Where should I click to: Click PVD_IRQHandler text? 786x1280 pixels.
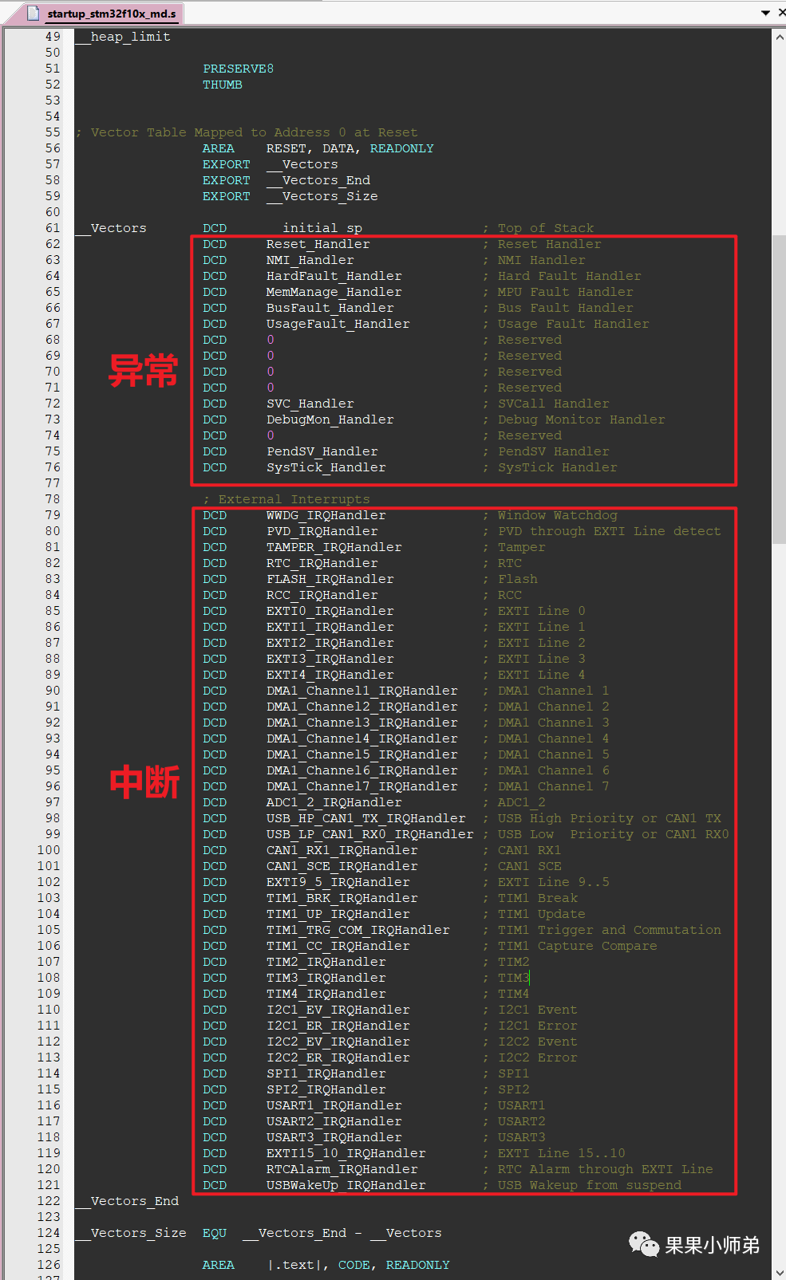tap(322, 531)
